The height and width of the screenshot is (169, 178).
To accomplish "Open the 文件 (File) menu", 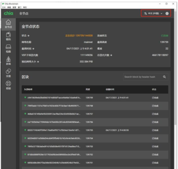I will click(x=4, y=7).
